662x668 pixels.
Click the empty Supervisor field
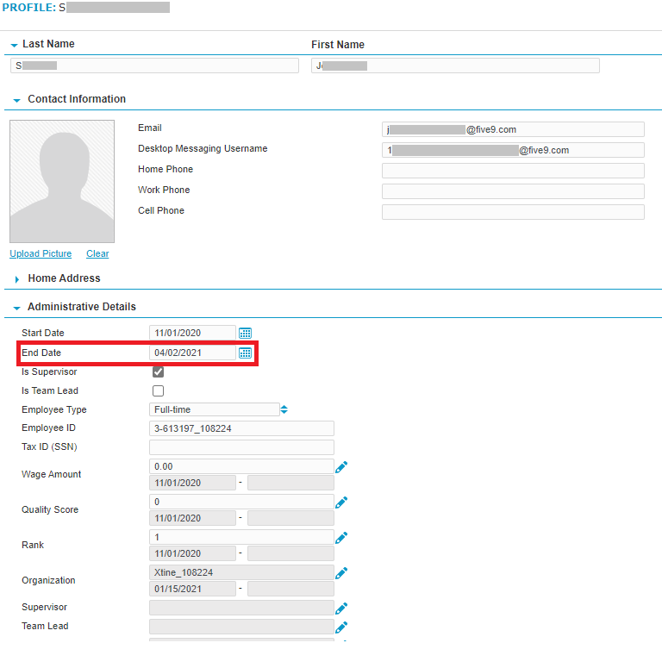pyautogui.click(x=241, y=608)
